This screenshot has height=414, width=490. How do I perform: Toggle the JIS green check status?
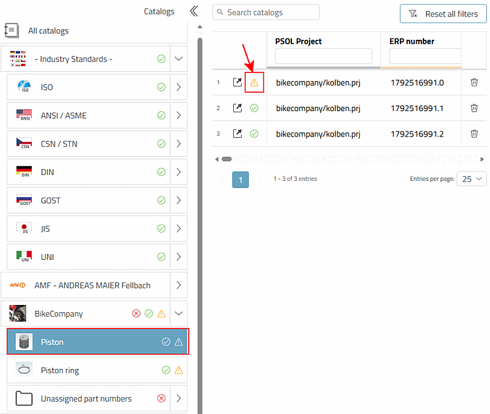click(161, 229)
